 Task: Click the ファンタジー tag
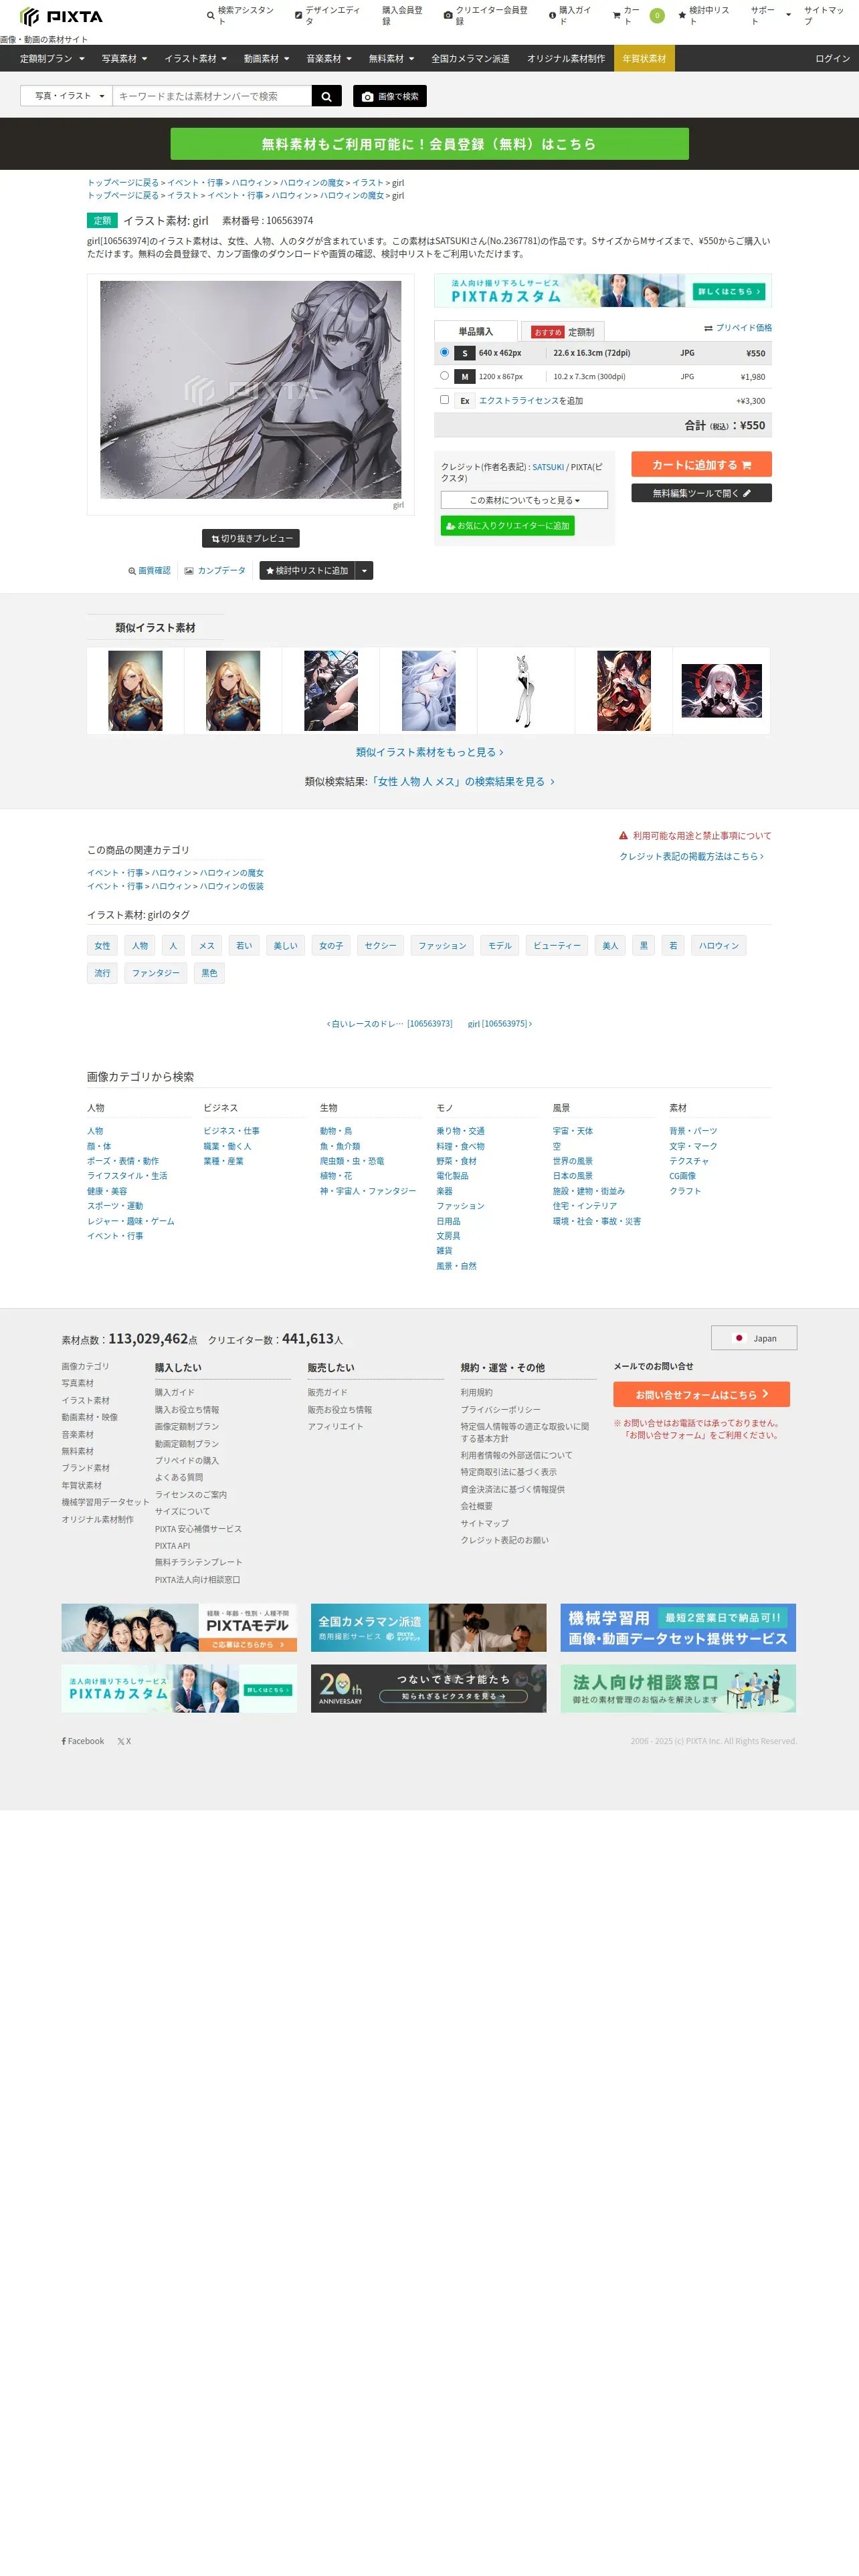click(x=156, y=973)
